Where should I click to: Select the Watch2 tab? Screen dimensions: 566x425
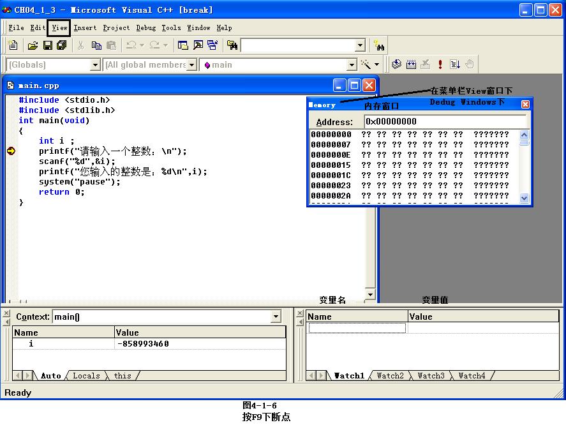point(390,376)
